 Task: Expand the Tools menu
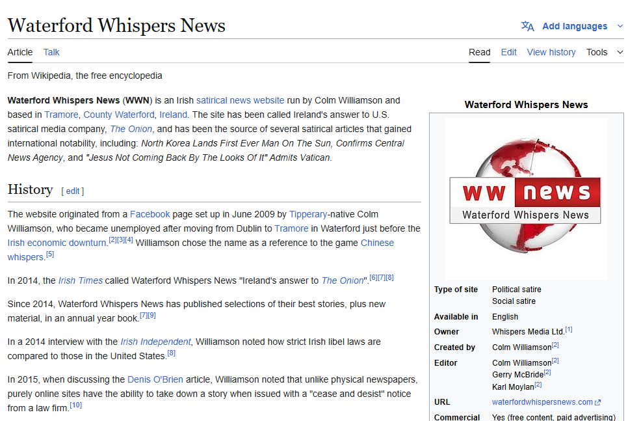(x=605, y=52)
